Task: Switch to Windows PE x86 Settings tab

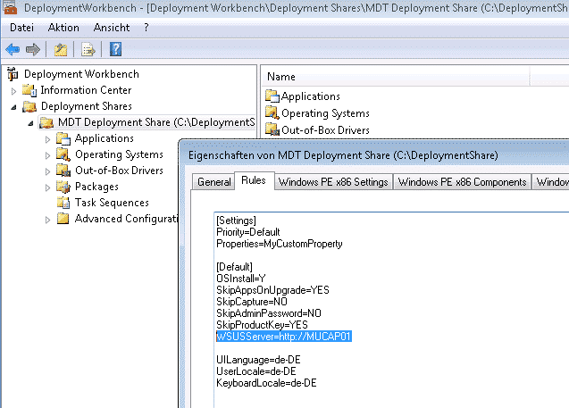Action: click(333, 182)
